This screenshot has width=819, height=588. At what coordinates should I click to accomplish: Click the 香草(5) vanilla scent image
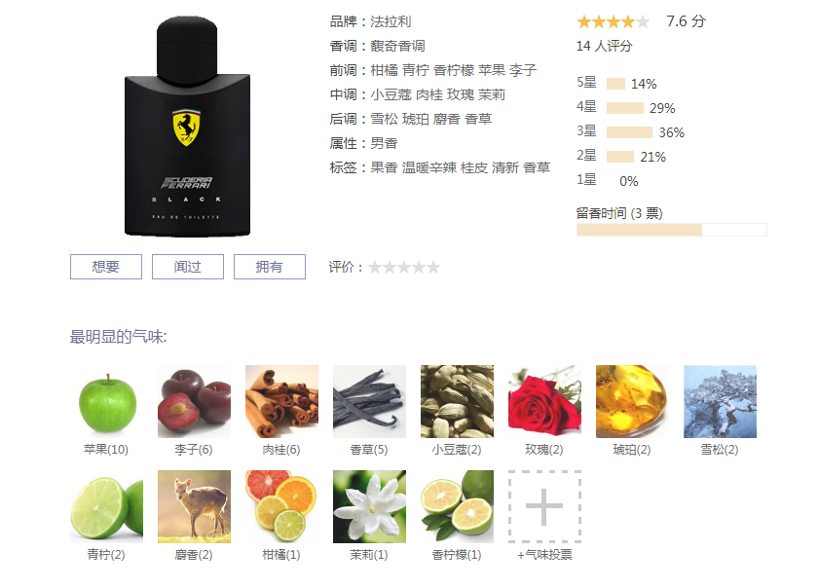(x=369, y=401)
